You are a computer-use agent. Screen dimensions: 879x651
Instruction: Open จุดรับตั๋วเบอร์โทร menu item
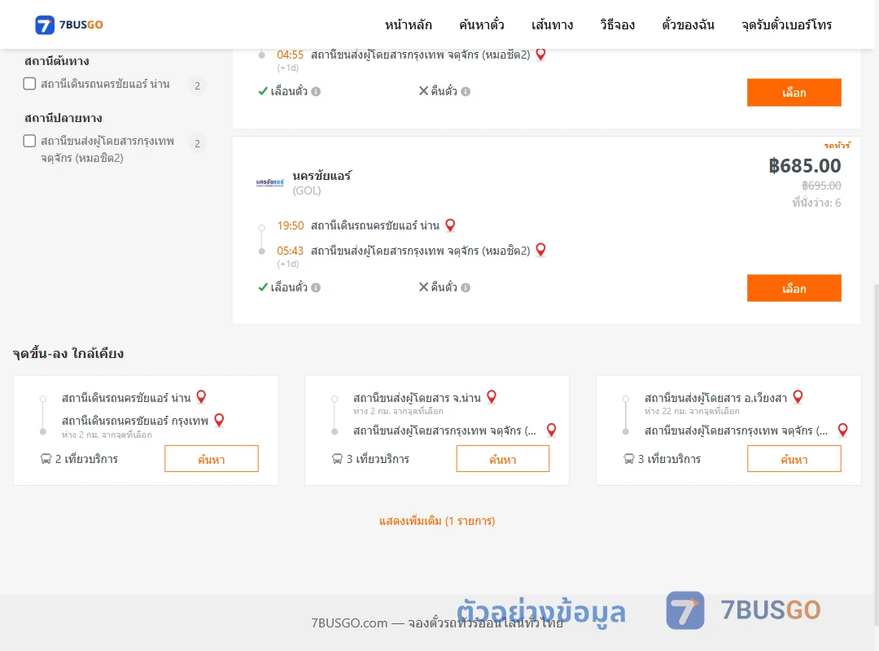(x=786, y=24)
